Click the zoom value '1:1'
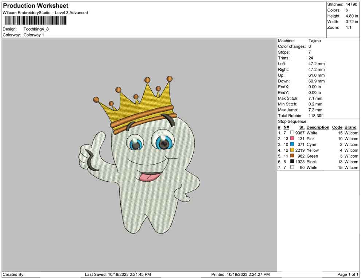 coord(349,27)
